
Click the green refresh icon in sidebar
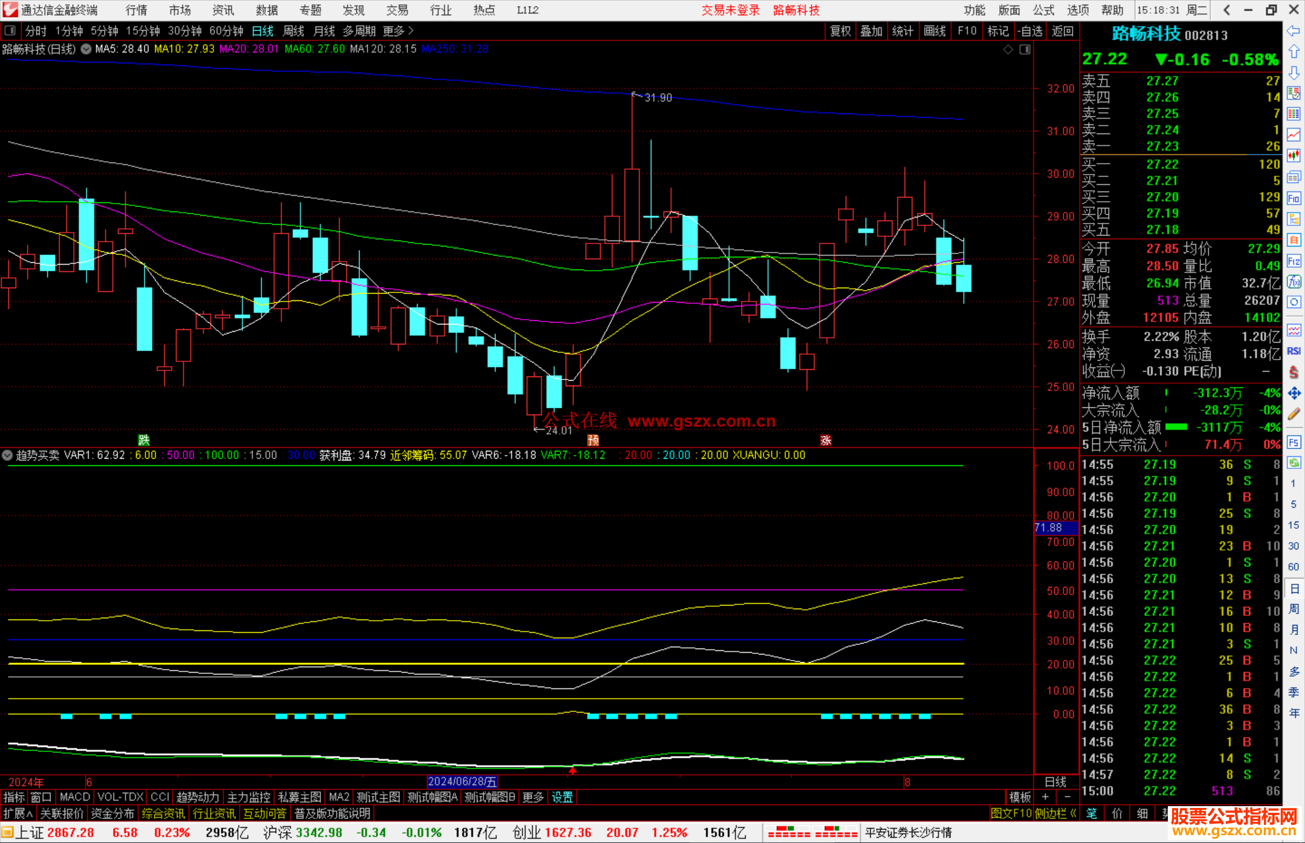click(x=1294, y=463)
